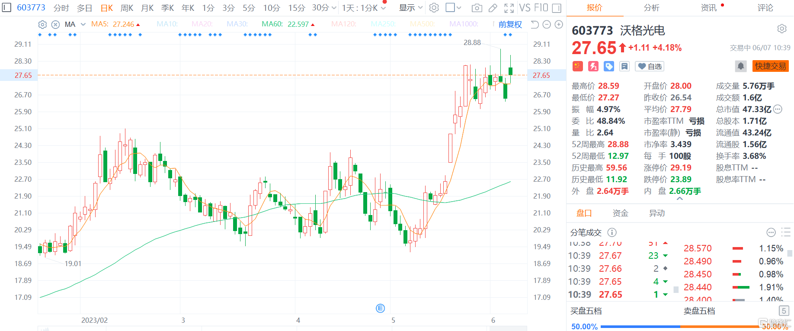Switch to 分时 intraday chart
This screenshot has height=331, width=794.
pos(61,8)
